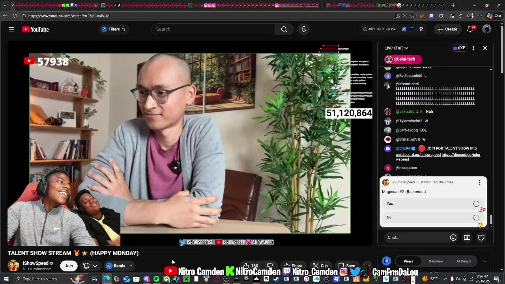Open the YouTube hamburger guide menu

coord(11,29)
